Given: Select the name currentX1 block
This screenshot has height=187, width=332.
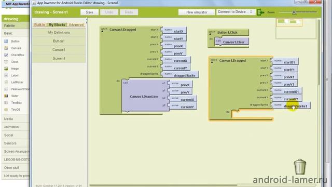Looking at the screenshot, I should coord(286,91).
